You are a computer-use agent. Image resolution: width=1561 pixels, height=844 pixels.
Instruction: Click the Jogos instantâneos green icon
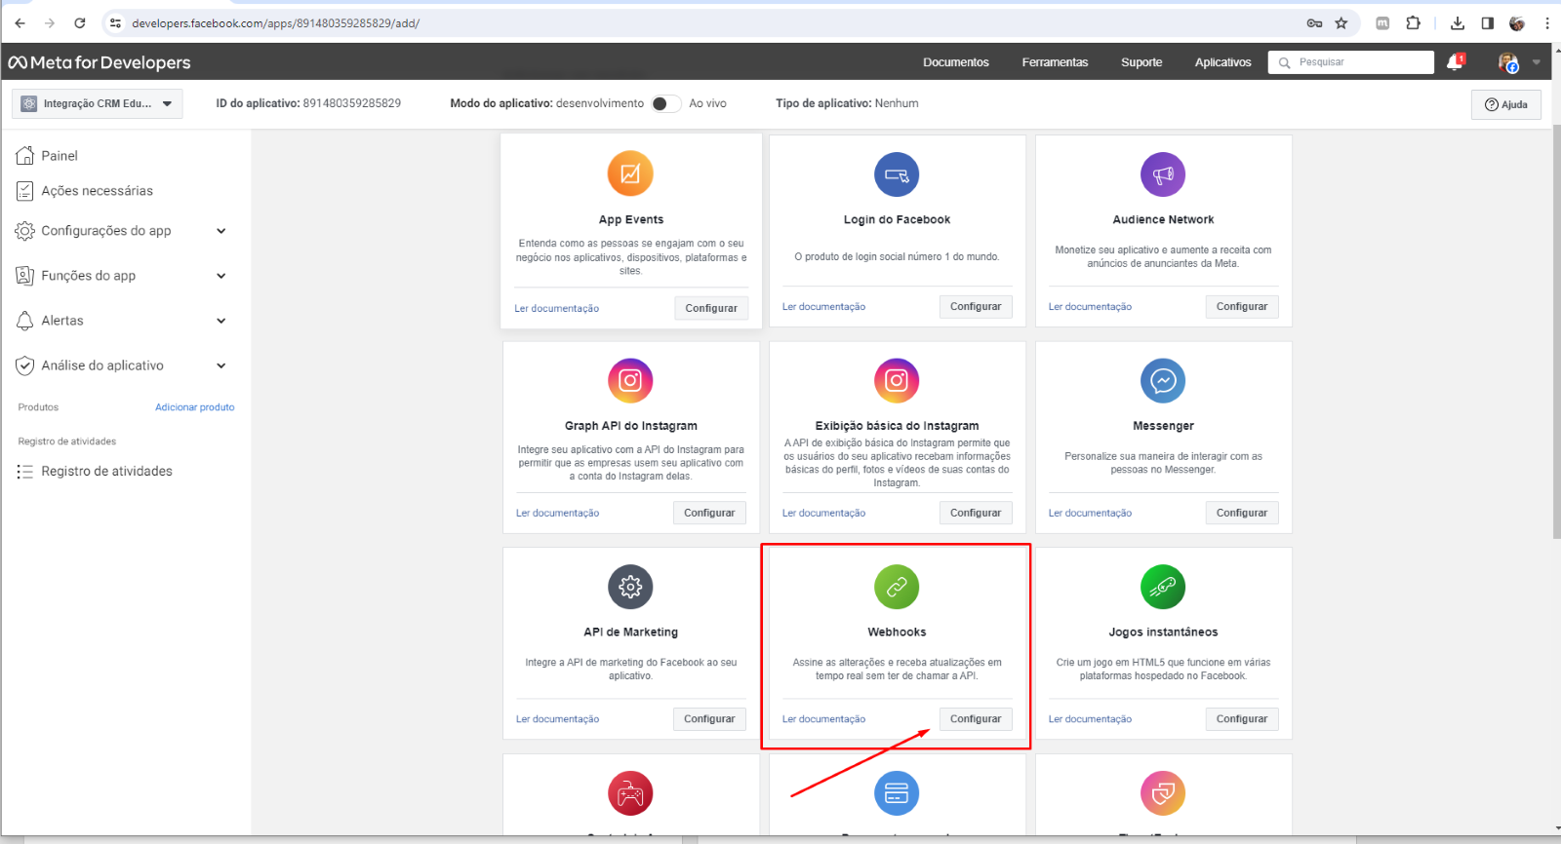tap(1163, 588)
